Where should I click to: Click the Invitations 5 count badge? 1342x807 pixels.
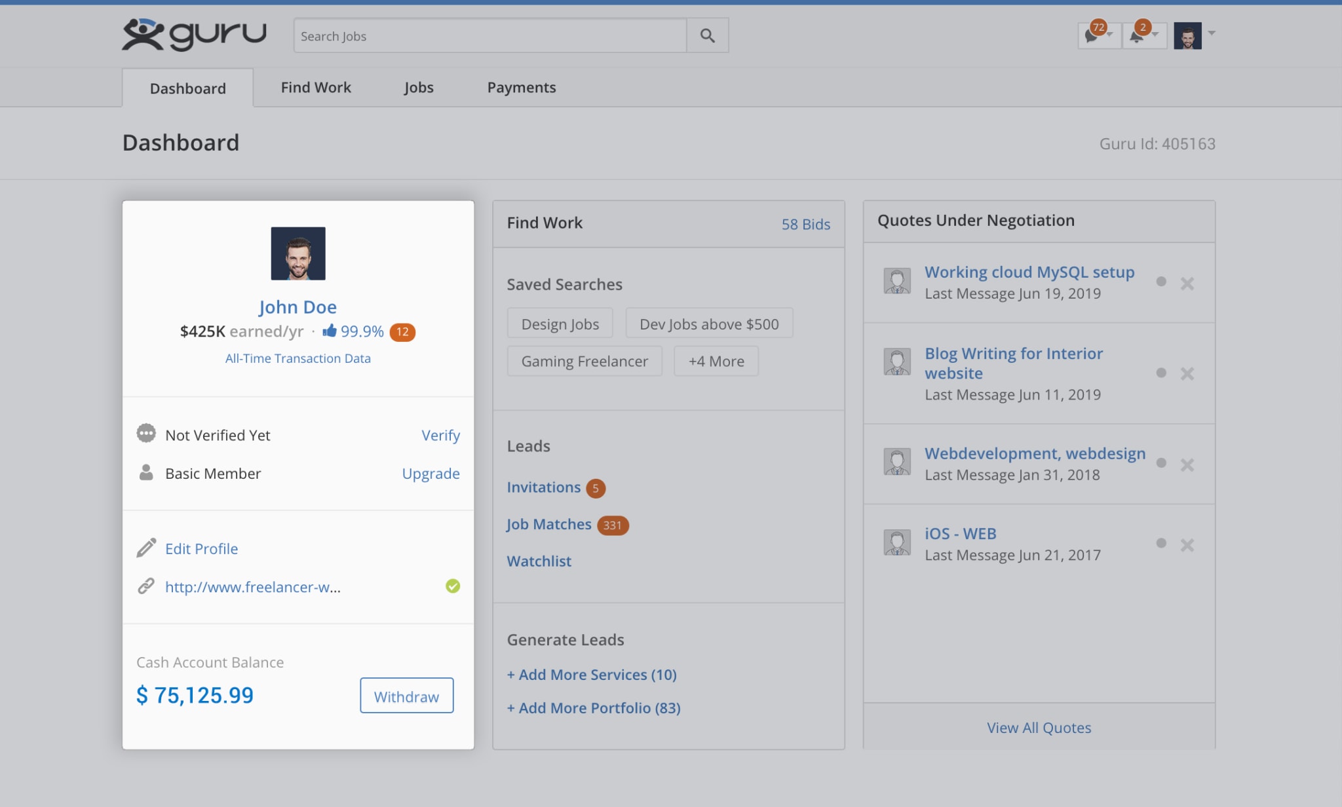596,488
